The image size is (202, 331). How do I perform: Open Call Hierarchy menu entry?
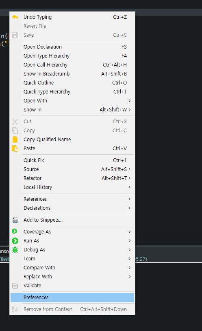tap(72, 65)
